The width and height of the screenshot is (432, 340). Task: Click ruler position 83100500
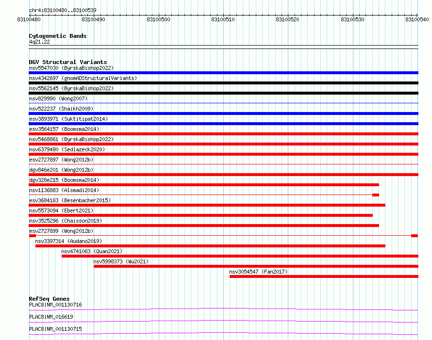pos(158,19)
